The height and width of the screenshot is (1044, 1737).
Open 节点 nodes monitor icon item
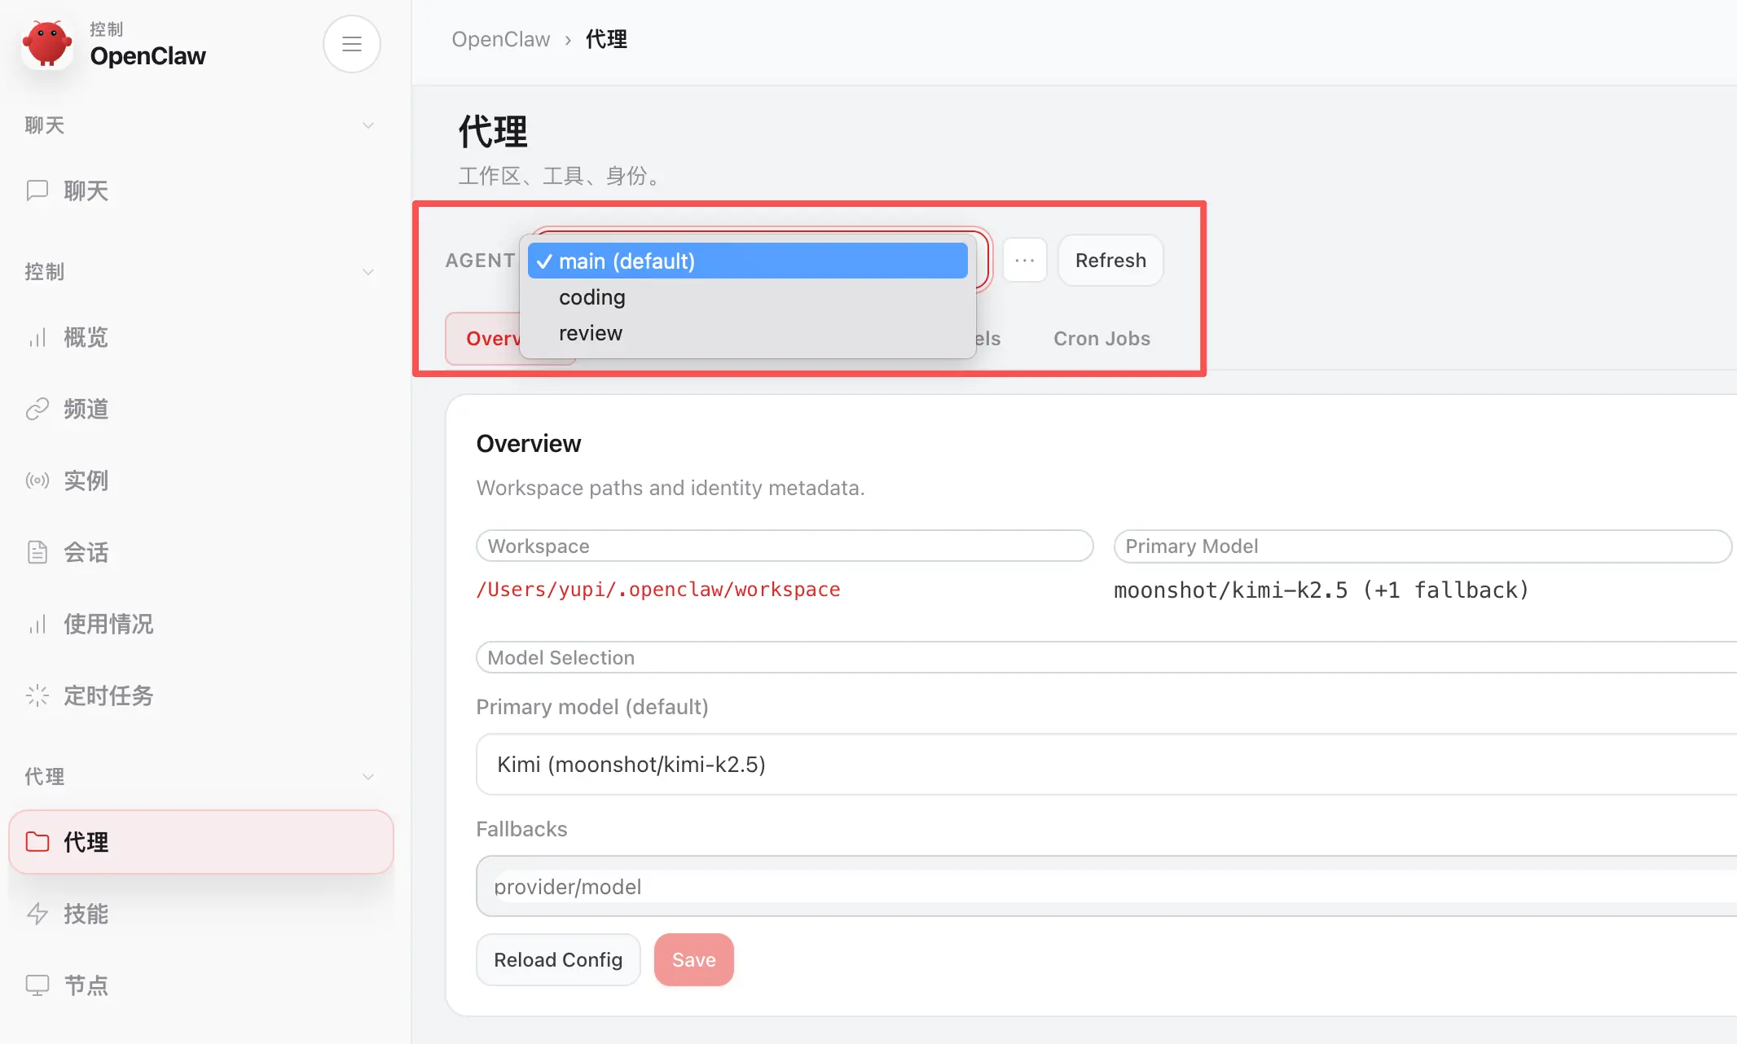coord(85,985)
